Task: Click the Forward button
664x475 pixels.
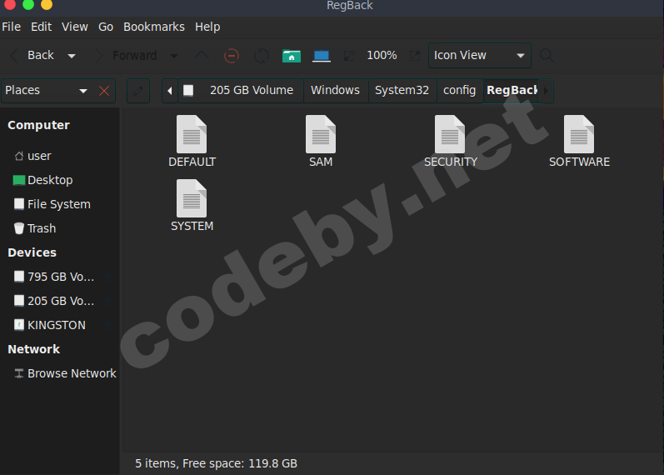Action: (x=126, y=56)
